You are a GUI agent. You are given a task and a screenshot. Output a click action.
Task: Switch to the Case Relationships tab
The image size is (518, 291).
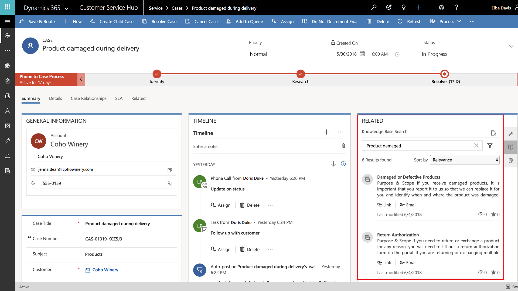click(x=88, y=98)
